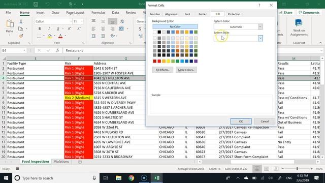Click the Save icon in title bar
The width and height of the screenshot is (325, 183).
[36, 4]
